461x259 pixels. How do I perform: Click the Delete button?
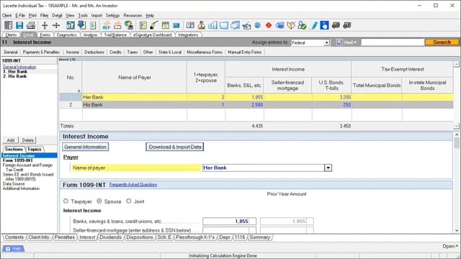[x=28, y=140]
